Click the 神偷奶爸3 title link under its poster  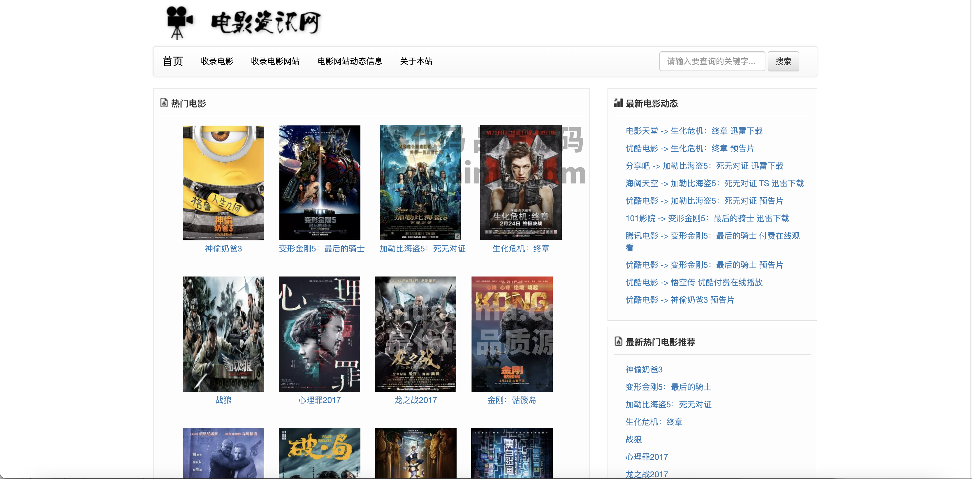point(223,249)
